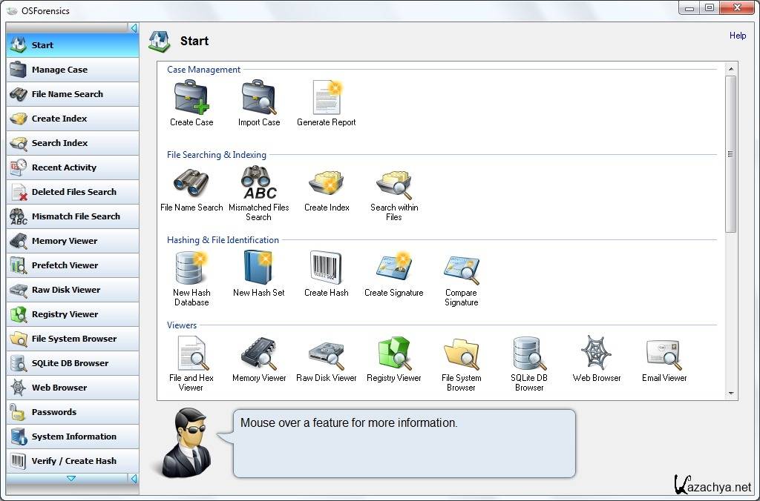
Task: Open the Email Viewer icon
Action: pyautogui.click(x=664, y=354)
